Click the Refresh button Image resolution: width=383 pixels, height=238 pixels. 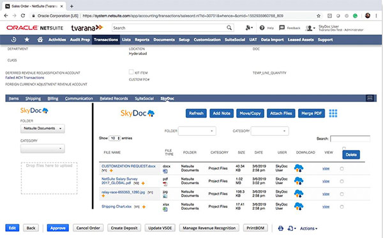(x=196, y=114)
